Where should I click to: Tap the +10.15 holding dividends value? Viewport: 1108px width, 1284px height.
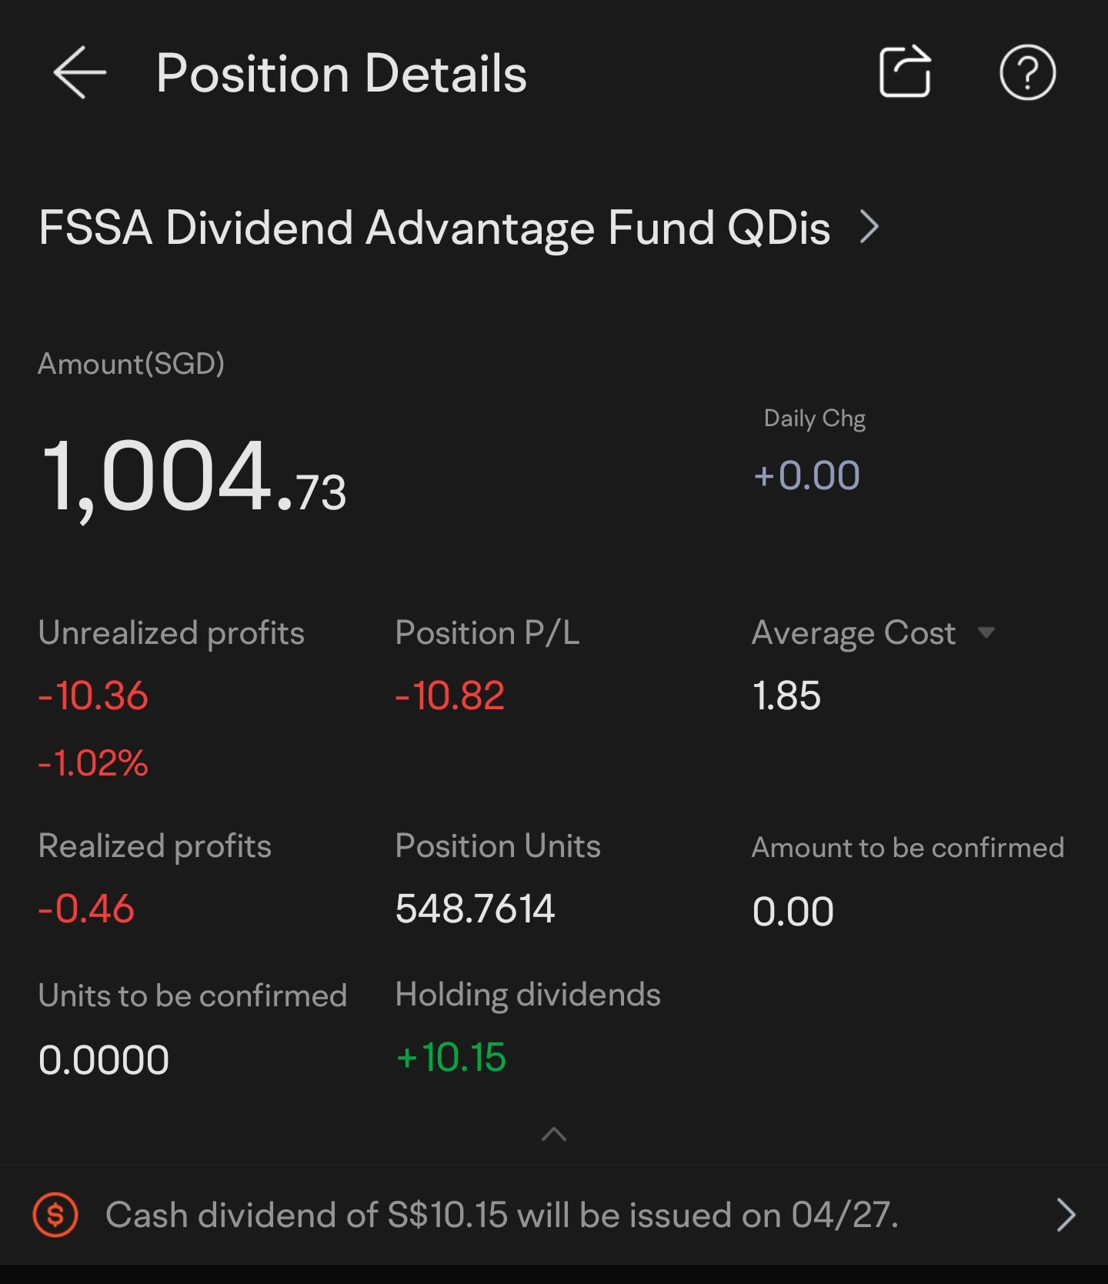pyautogui.click(x=451, y=1057)
